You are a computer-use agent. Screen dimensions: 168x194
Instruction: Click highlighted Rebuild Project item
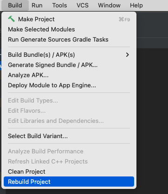click(x=69, y=182)
